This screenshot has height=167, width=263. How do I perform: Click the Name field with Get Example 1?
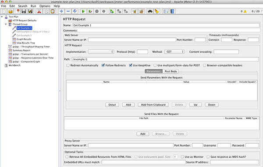(x=166, y=25)
